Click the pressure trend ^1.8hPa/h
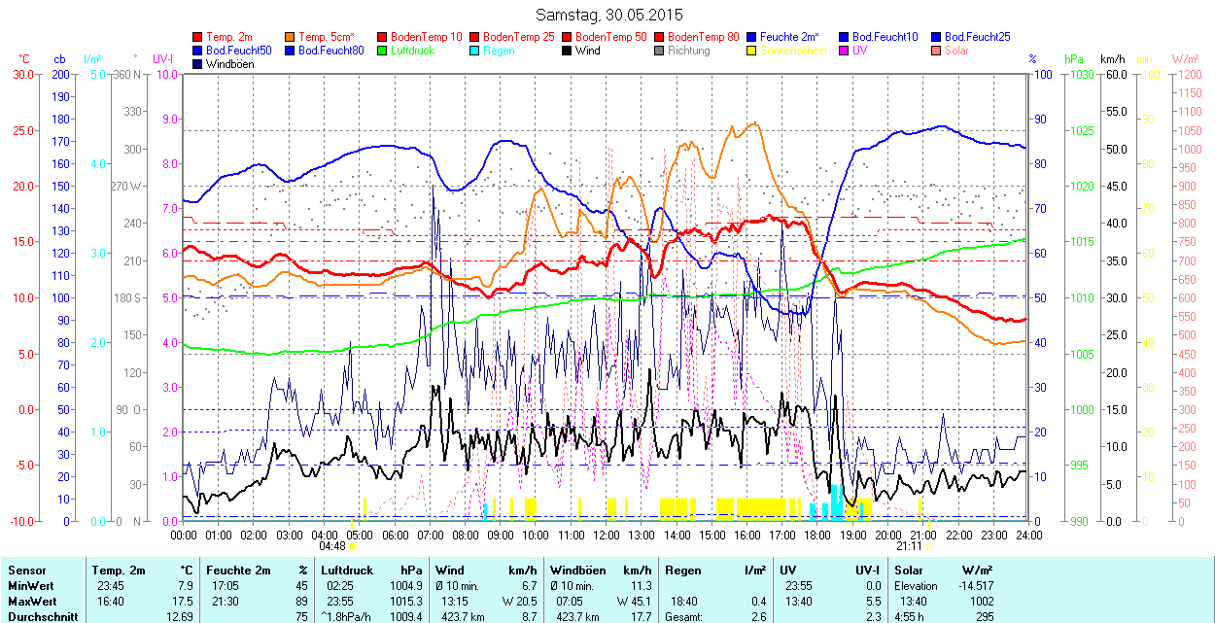The image size is (1215, 623). (346, 616)
